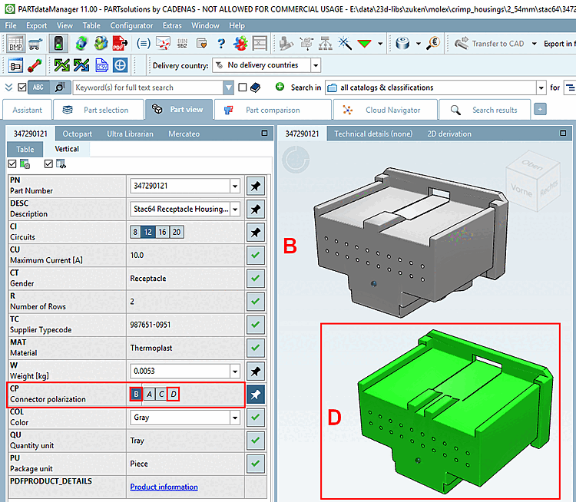Expand the Delivery country dropdown

click(x=316, y=66)
